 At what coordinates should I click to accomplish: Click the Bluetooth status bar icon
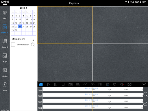tap(128, 2)
